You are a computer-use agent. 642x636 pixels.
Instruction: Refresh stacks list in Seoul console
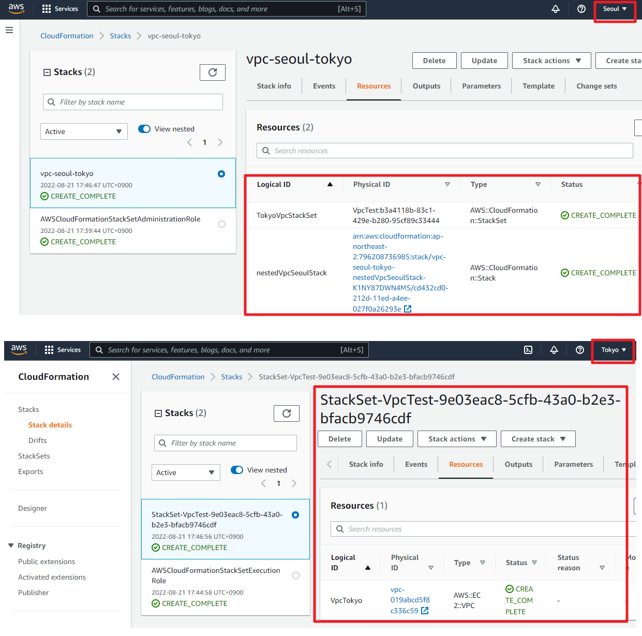(x=213, y=72)
